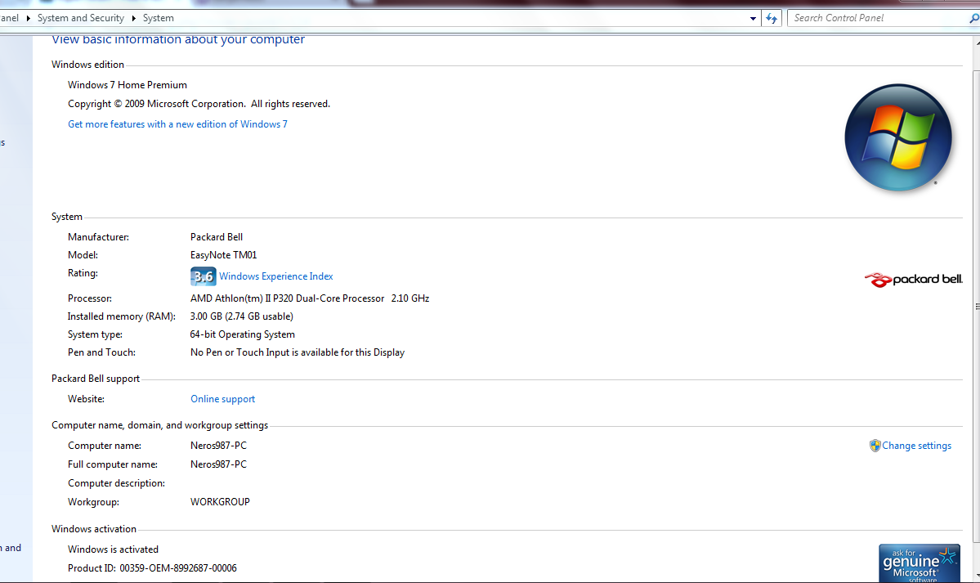This screenshot has width=980, height=583.
Task: Expand the breadcrumb arrow before System and Security
Action: (x=28, y=18)
